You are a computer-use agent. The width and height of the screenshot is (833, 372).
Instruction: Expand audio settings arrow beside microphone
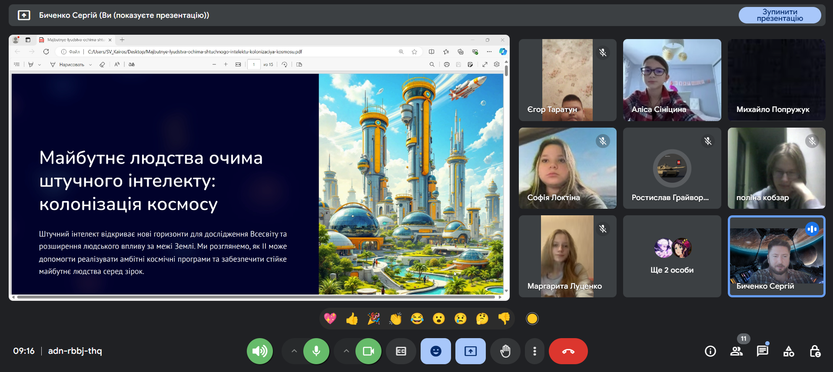coord(294,351)
